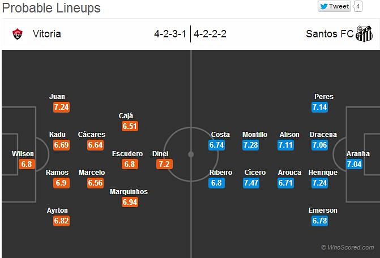Click player name Escudero
380x258 pixels.
(x=127, y=154)
